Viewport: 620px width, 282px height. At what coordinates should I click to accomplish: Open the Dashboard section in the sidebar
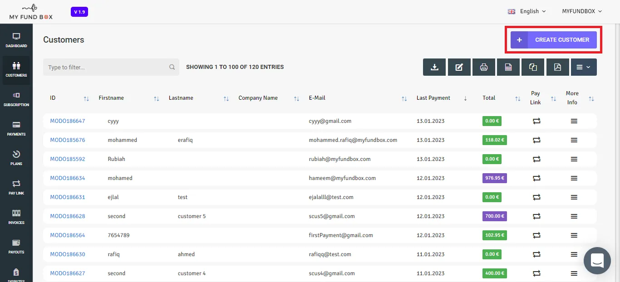coord(16,40)
